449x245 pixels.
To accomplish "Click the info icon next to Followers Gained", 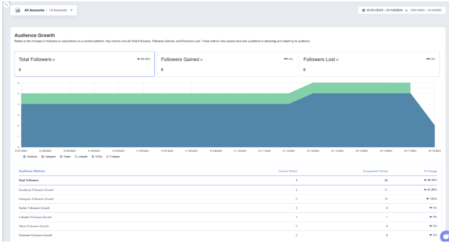I will point(202,60).
